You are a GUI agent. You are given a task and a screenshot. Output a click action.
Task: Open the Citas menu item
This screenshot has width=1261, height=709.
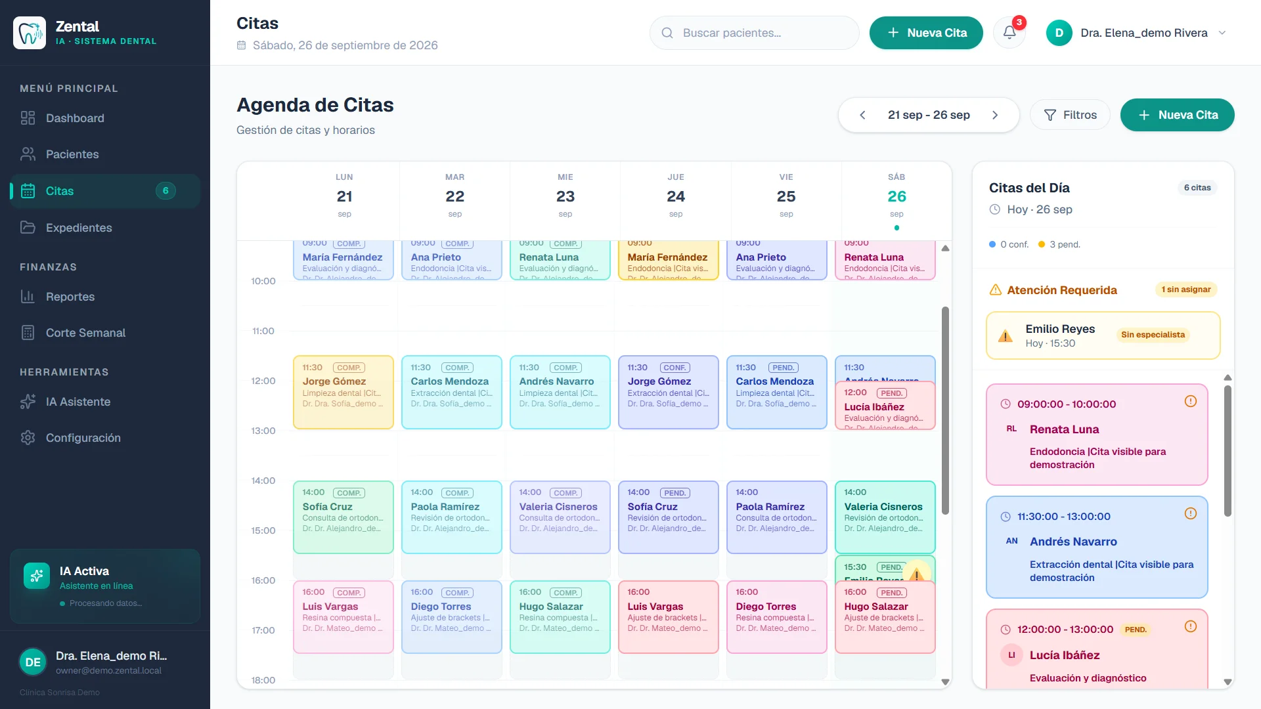[x=105, y=191]
